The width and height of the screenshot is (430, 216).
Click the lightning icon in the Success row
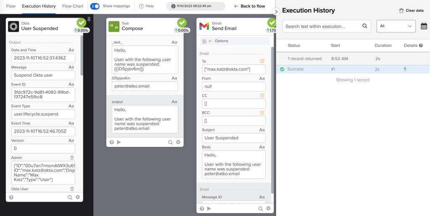point(405,69)
